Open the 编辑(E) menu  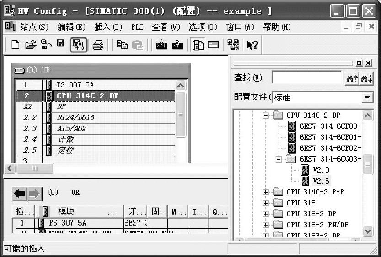71,27
